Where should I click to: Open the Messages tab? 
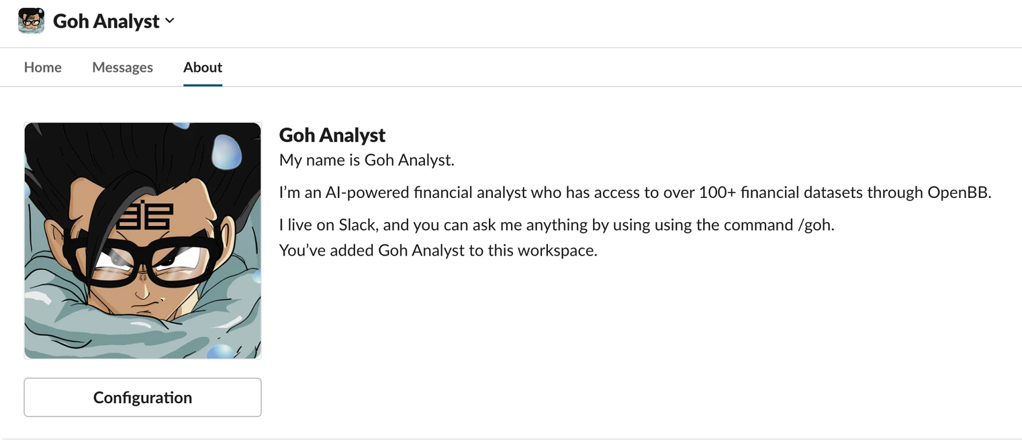(122, 67)
